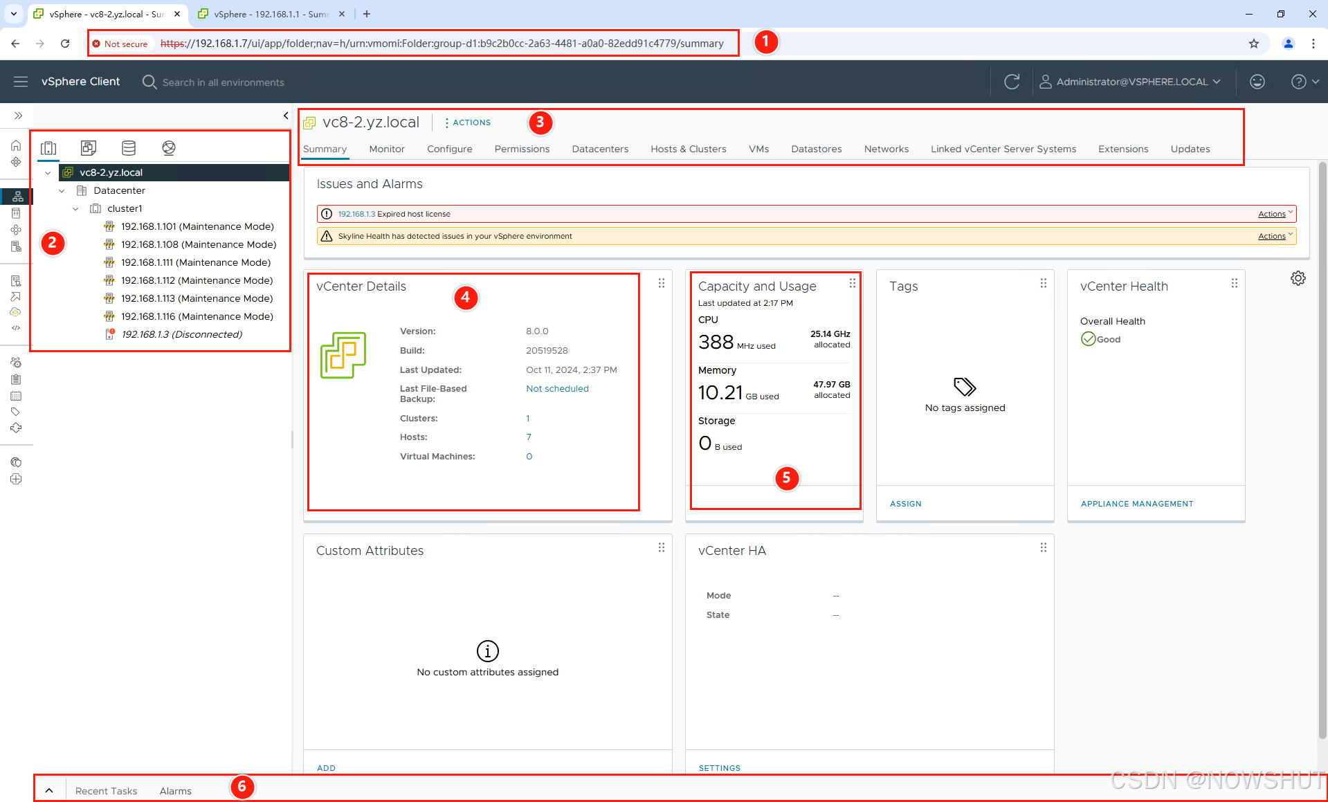
Task: Open the Datacenters tab
Action: [600, 149]
